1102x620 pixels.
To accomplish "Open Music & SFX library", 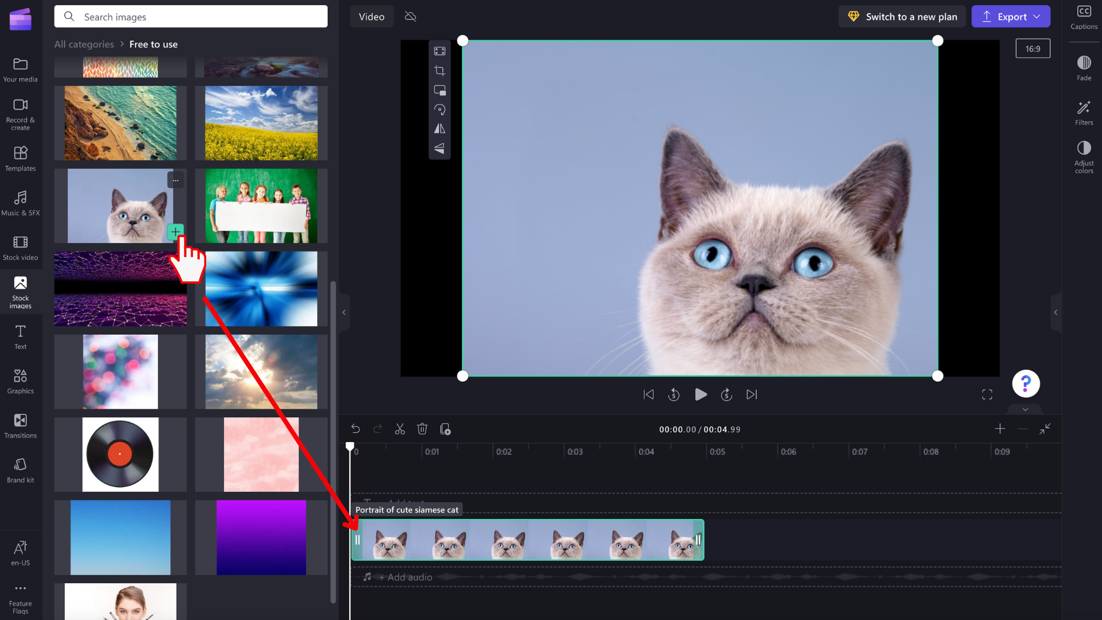I will (x=21, y=203).
